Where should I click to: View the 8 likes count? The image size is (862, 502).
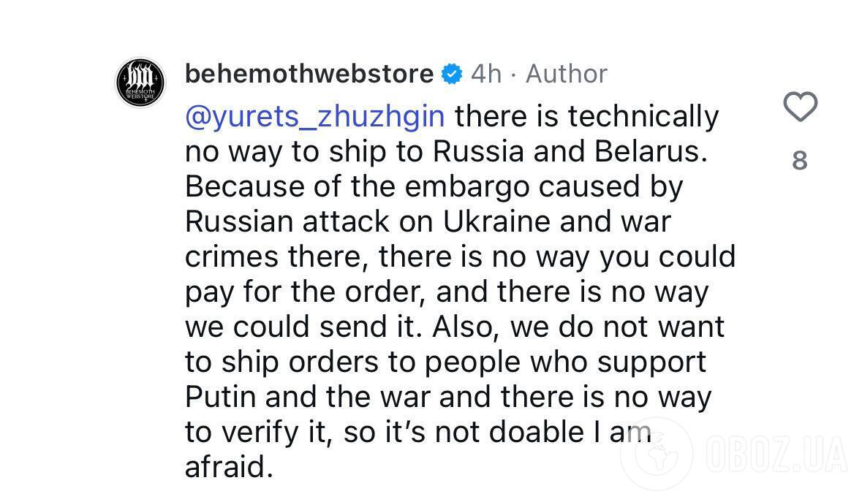800,160
